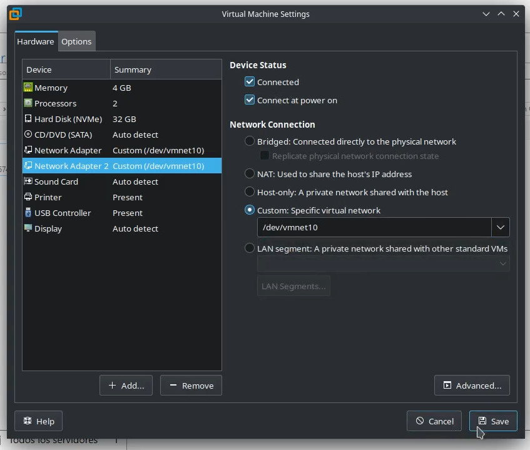This screenshot has width=530, height=450.
Task: Click the CD/DVD (SATA) disc icon
Action: (x=28, y=135)
